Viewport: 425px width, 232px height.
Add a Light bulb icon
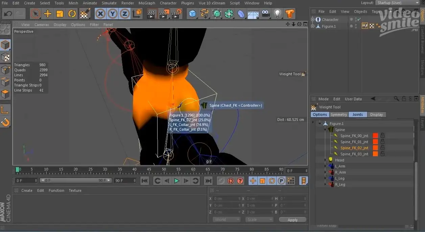pos(278,14)
